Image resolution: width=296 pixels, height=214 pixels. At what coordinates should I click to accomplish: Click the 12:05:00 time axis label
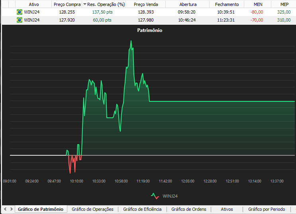[x=188, y=181]
